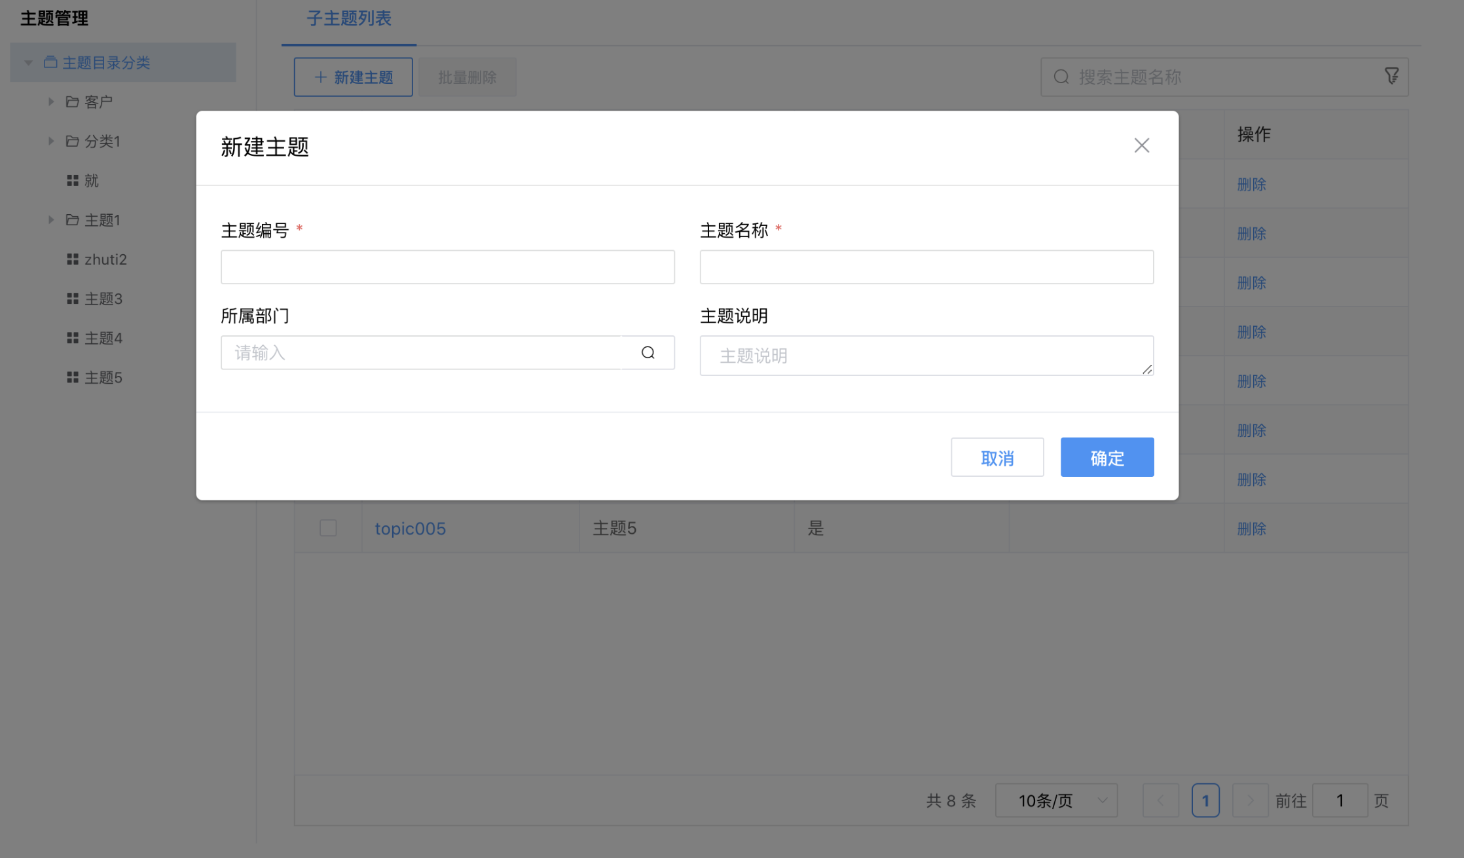Click the folder icon next to 分类1
The width and height of the screenshot is (1464, 858).
73,141
